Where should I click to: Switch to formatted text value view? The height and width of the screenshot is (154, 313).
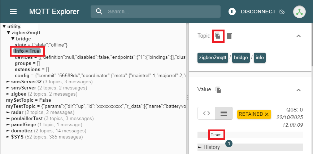(x=223, y=113)
